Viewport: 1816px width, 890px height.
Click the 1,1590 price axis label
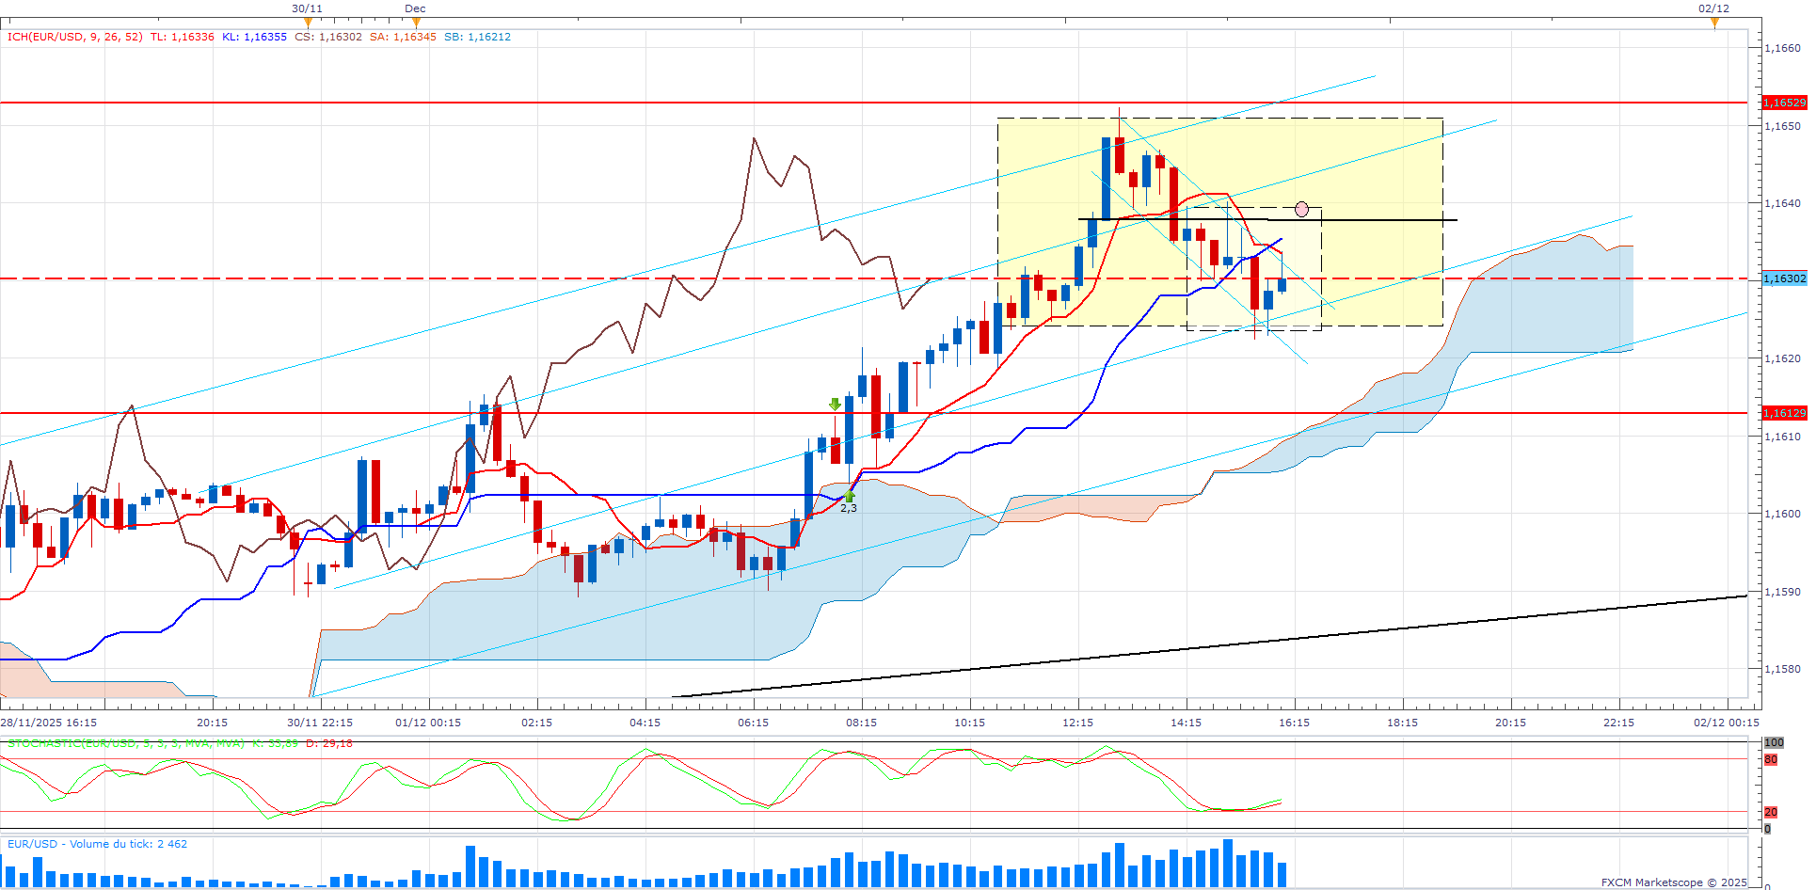point(1782,592)
